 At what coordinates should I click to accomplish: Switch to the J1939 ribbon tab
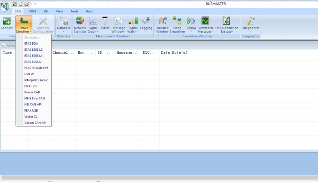(32, 11)
